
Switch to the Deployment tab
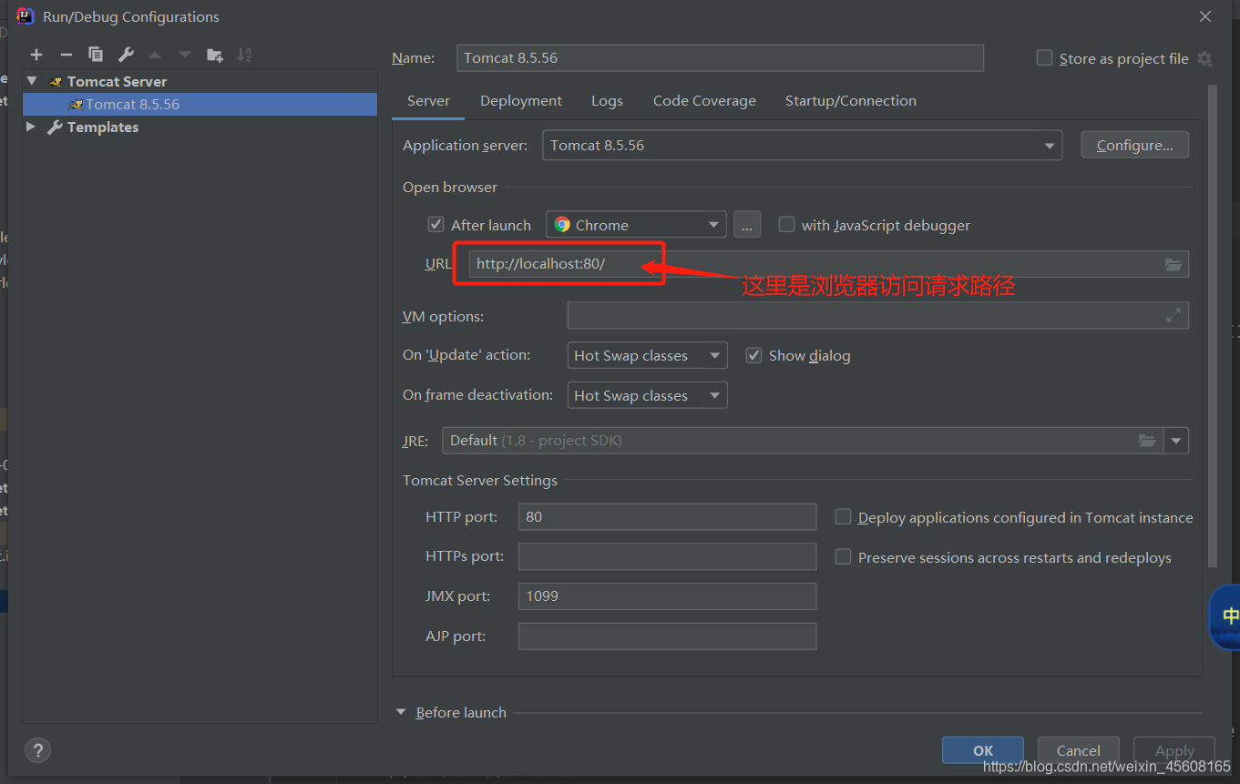pos(521,101)
